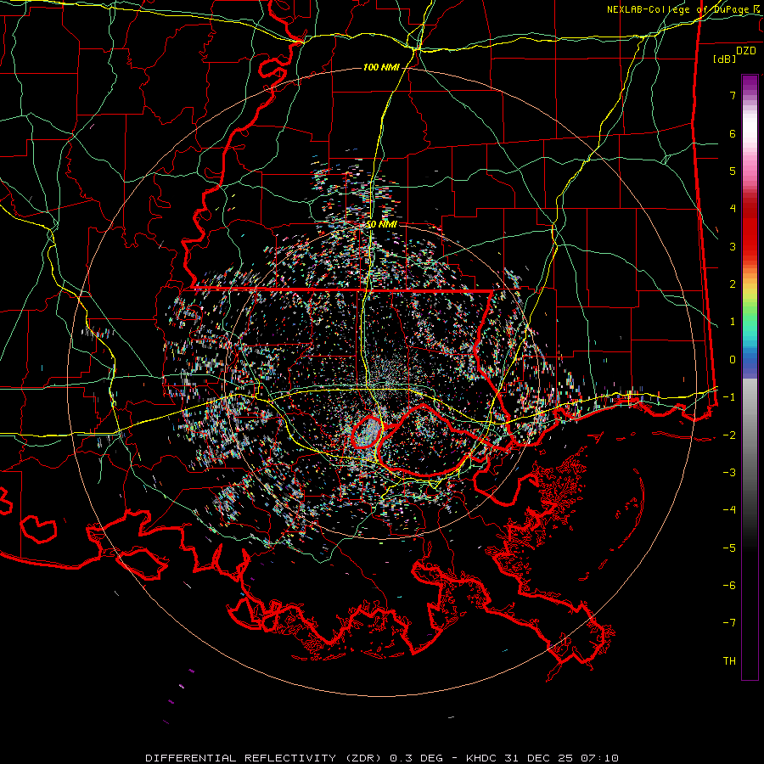Click the 100 NMI range ring label
Screen dimensions: 764x764
coord(381,67)
